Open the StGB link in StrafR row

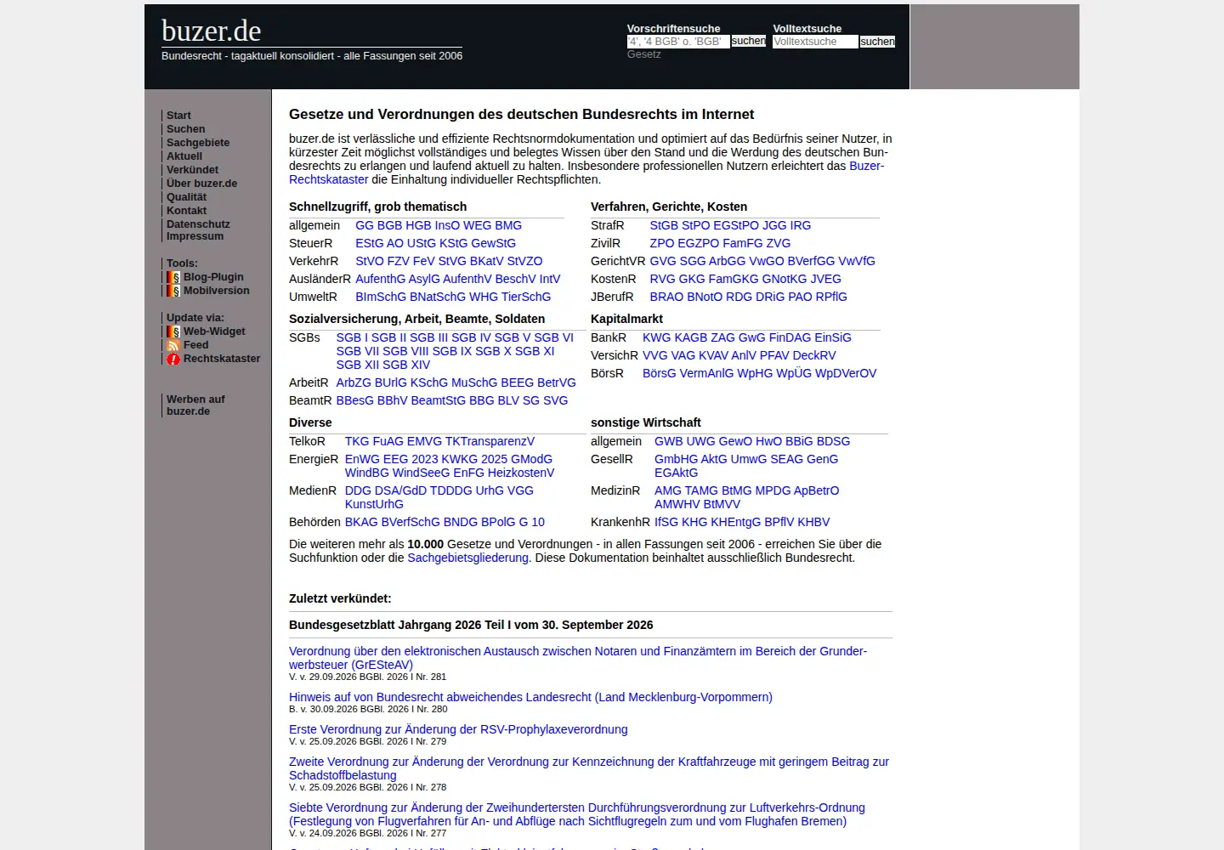tap(664, 225)
